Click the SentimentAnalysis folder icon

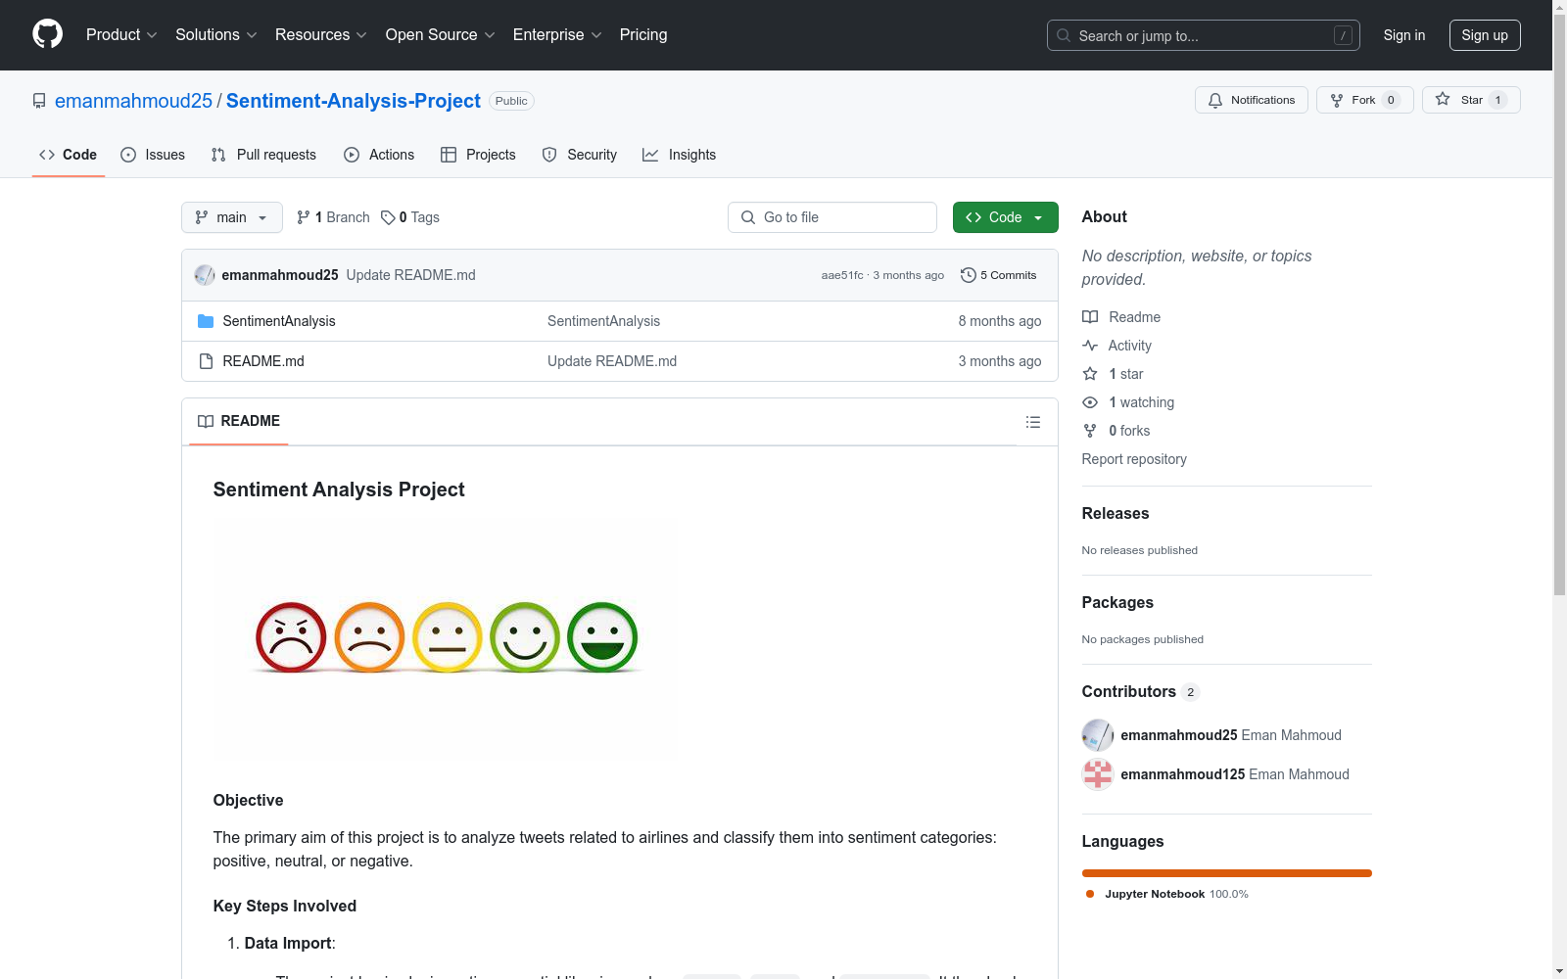pos(206,321)
